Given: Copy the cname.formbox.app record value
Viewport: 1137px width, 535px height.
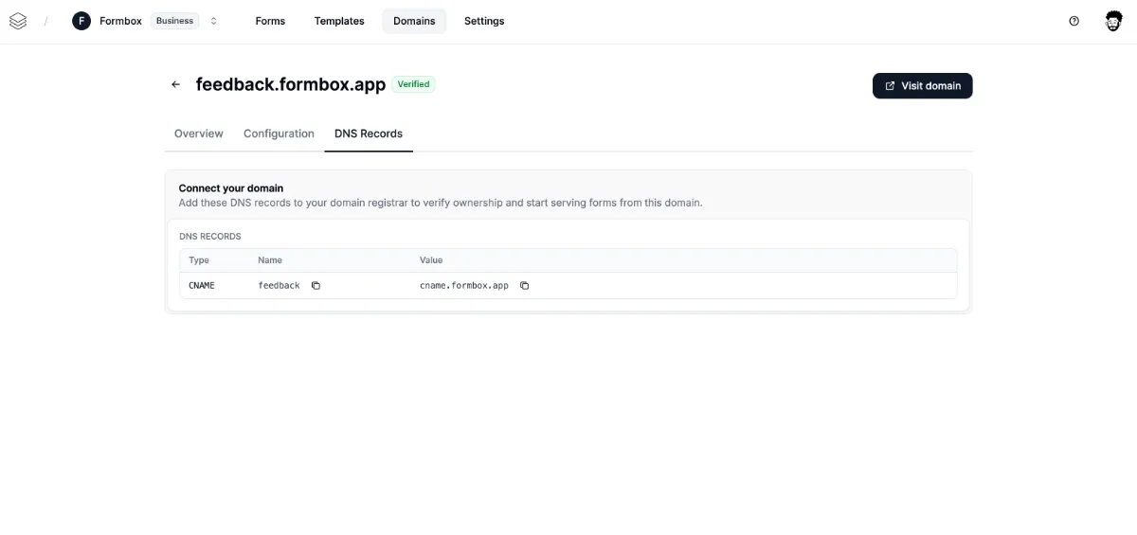Looking at the screenshot, I should pyautogui.click(x=524, y=286).
